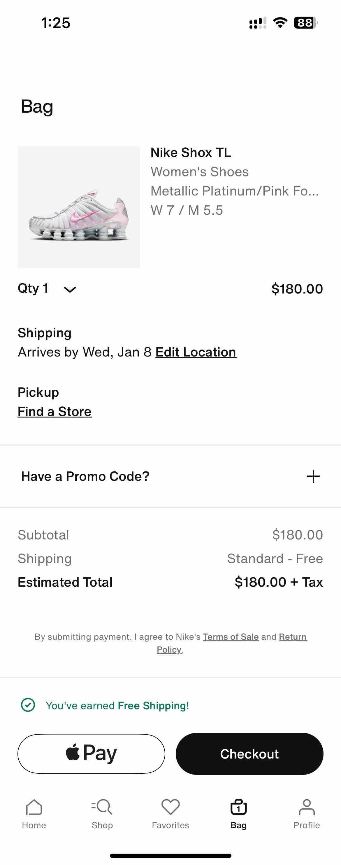
Task: Tap the Favorites heart icon
Action: 170,807
